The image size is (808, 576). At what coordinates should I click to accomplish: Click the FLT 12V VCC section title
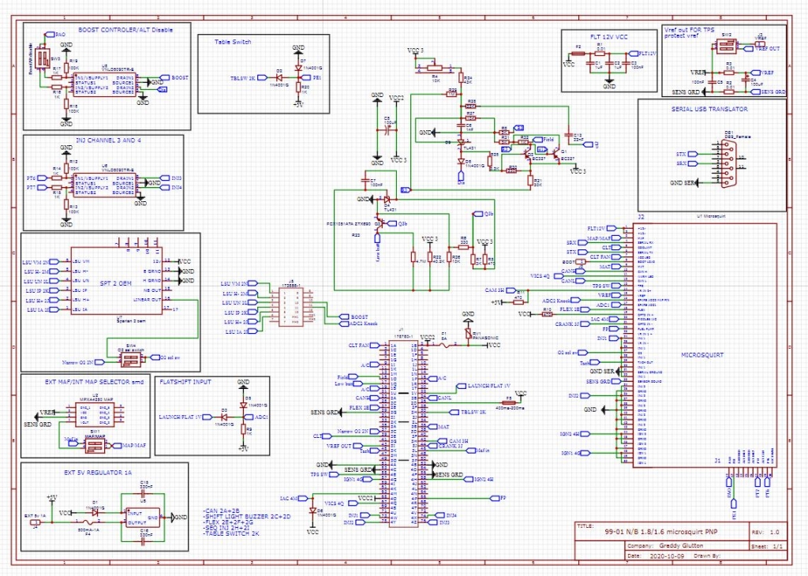tap(608, 37)
